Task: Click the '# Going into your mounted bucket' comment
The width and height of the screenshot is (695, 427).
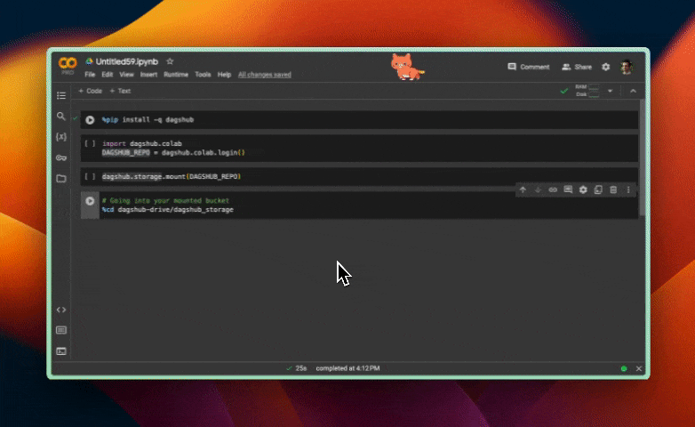Action: [x=166, y=201]
